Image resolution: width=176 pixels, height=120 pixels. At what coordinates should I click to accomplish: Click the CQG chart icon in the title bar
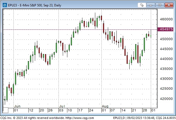pyautogui.click(x=5, y=5)
